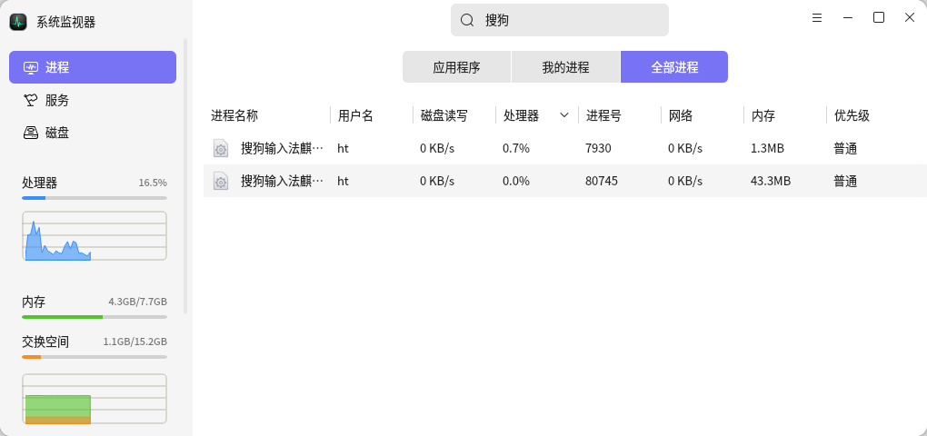Click the 内存 label in sidebar
This screenshot has width=927, height=436.
(34, 302)
